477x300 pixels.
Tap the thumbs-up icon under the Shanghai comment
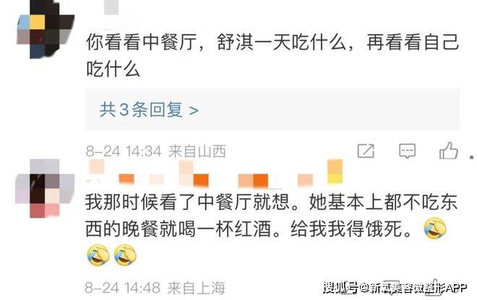tap(433, 287)
